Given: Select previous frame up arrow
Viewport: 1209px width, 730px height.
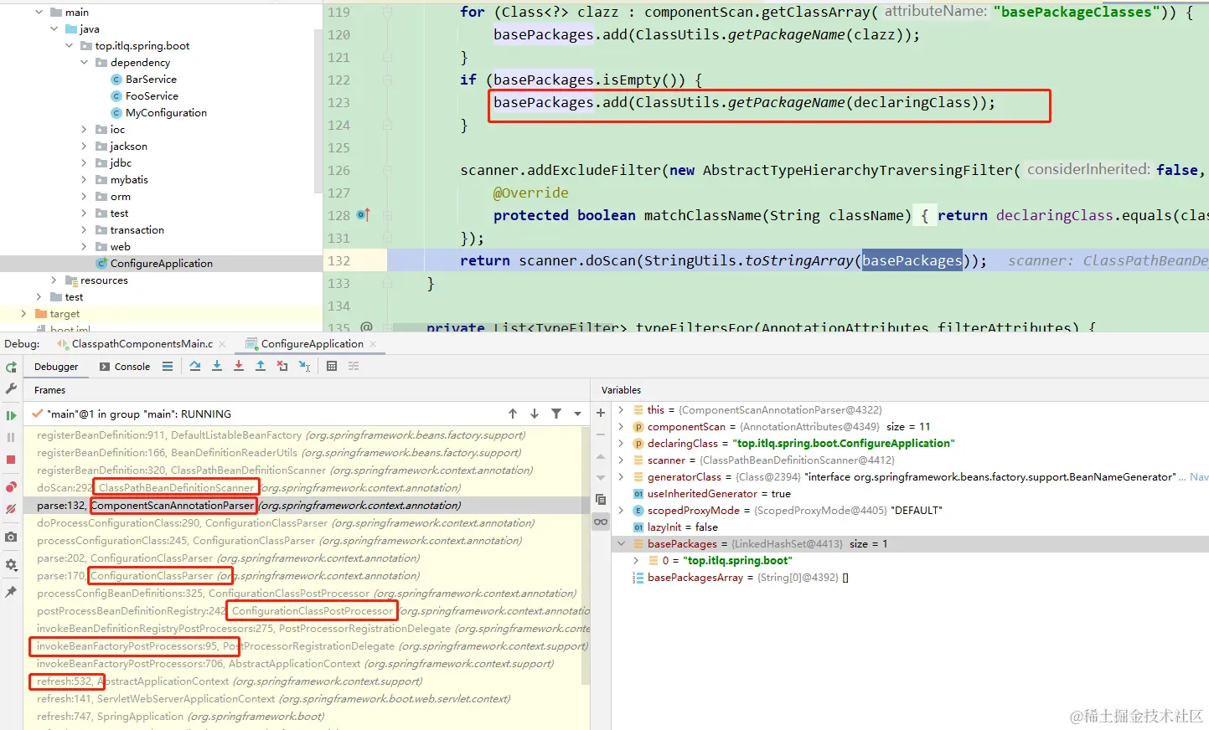Looking at the screenshot, I should click(x=513, y=414).
